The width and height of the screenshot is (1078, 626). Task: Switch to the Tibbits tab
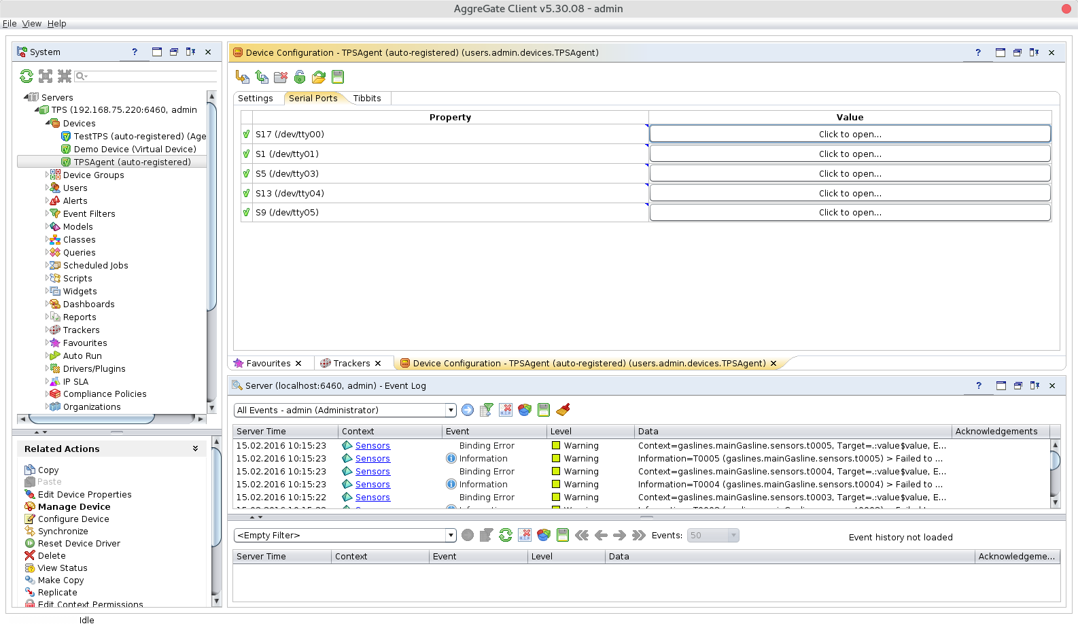pos(367,98)
